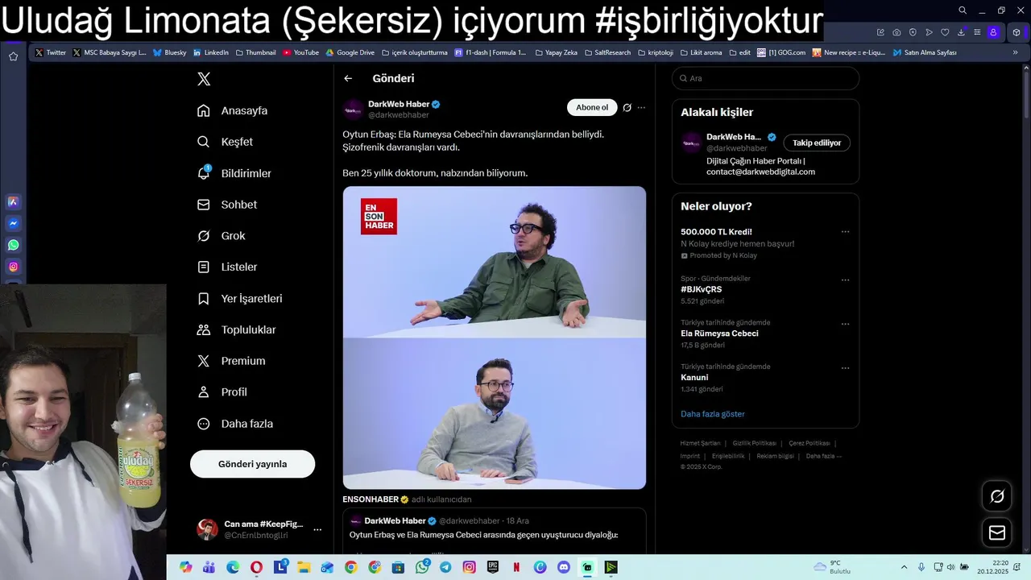The image size is (1031, 580).
Task: Open weather widget 9°C Bulutlu
Action: pos(832,567)
